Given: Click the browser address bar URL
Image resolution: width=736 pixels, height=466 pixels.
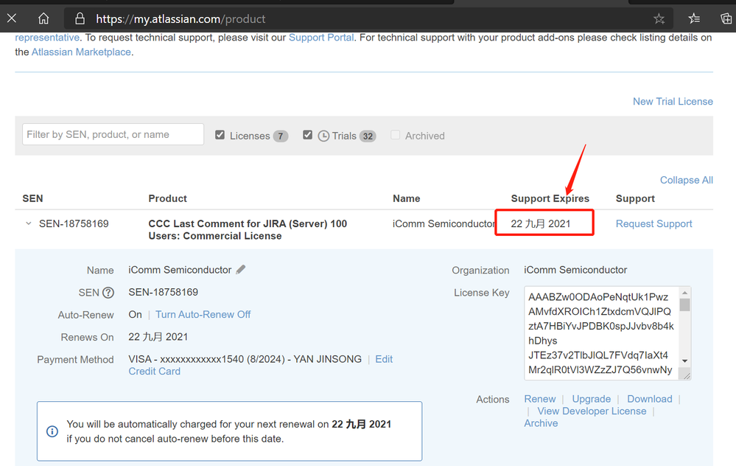Looking at the screenshot, I should tap(181, 18).
